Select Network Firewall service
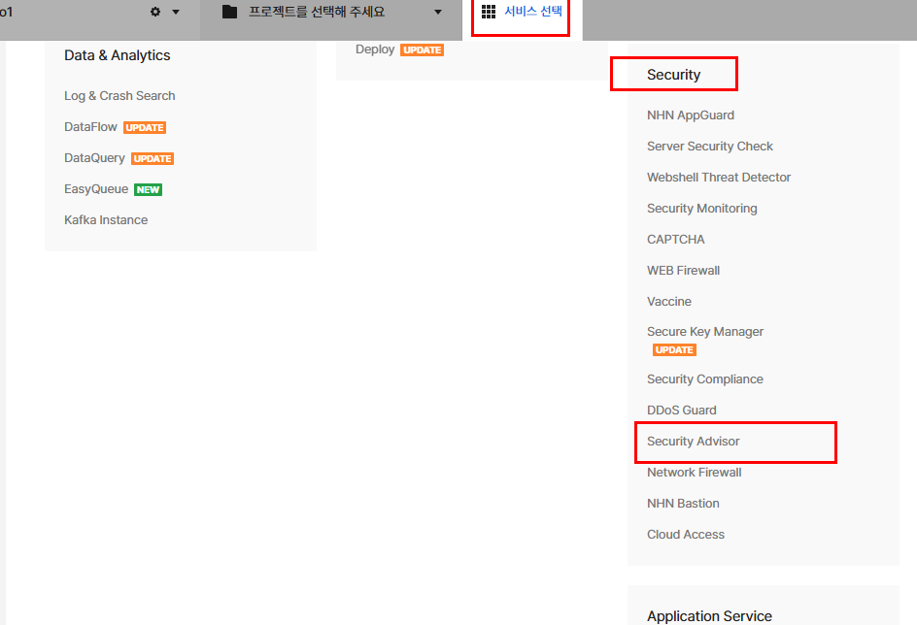Image resolution: width=917 pixels, height=625 pixels. click(x=695, y=472)
